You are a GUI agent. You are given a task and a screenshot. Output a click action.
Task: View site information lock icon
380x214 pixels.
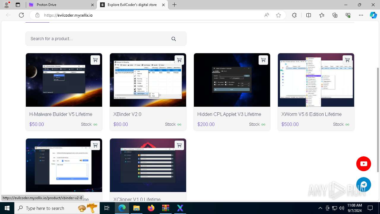pyautogui.click(x=37, y=15)
